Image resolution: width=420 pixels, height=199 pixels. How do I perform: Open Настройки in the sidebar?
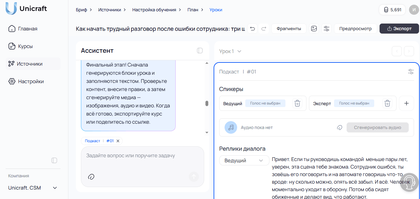point(26,81)
